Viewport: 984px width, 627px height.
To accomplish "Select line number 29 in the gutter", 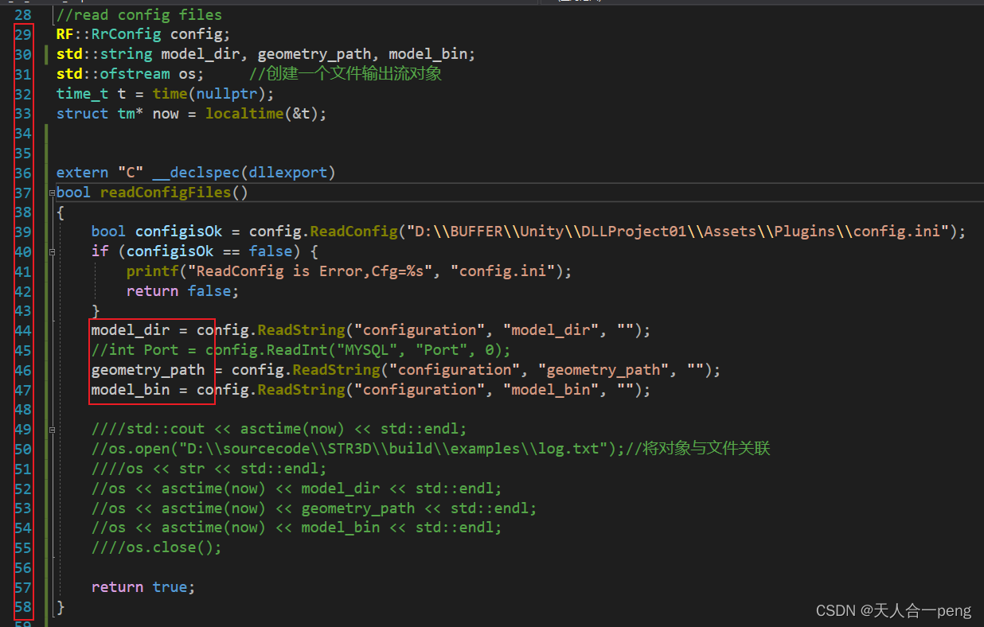I will (x=23, y=33).
